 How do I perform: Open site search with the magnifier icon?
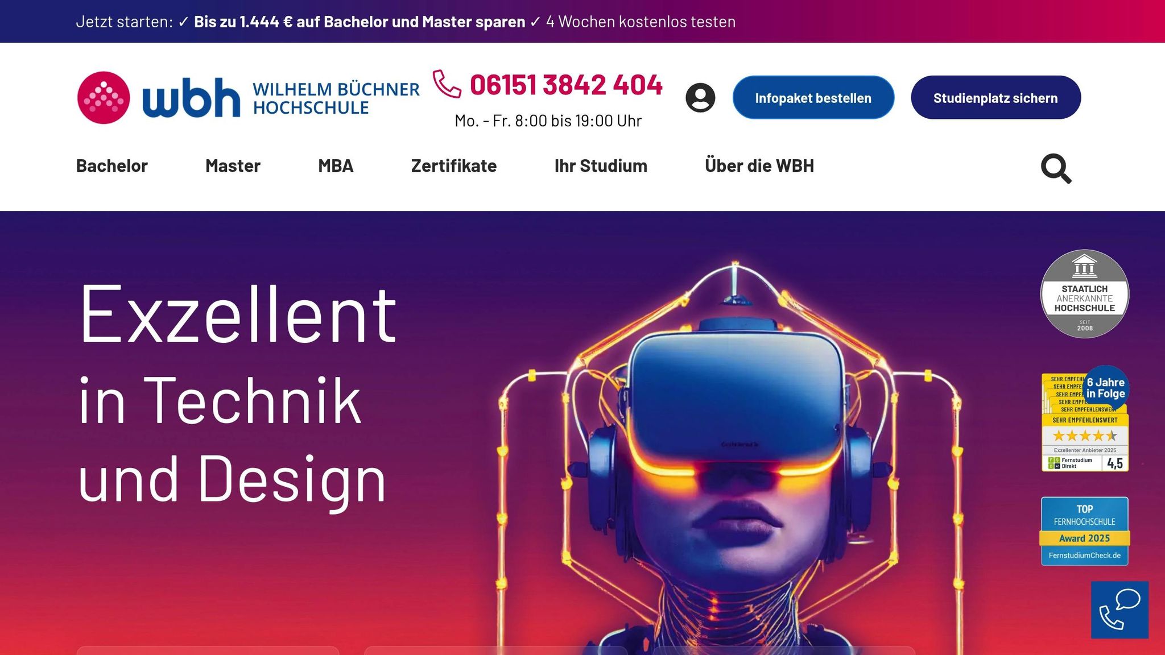[1056, 168]
